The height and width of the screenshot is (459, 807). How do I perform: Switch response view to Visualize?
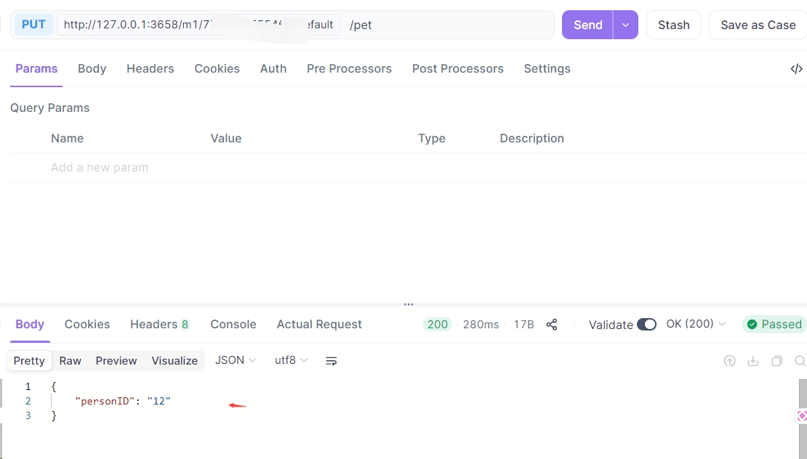[174, 361]
